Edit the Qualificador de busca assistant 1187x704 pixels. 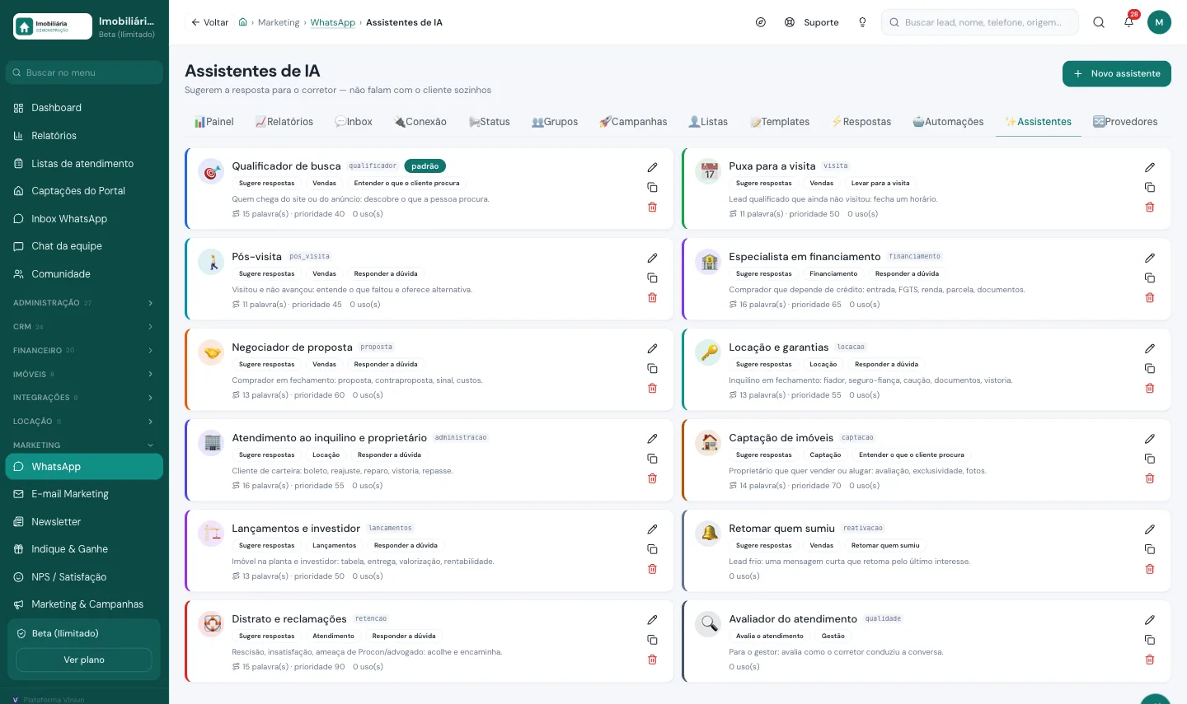tap(652, 167)
